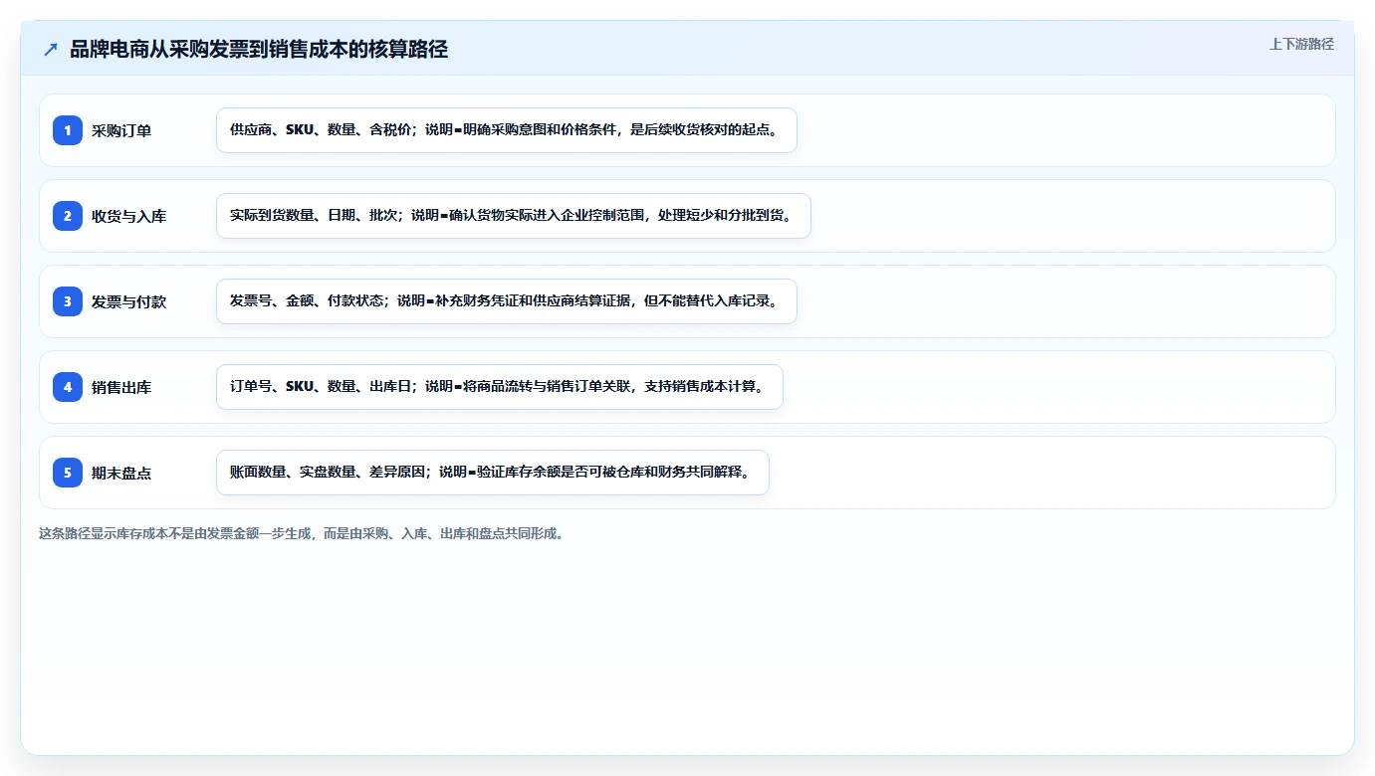Open the description box starting 账面数量

point(493,473)
